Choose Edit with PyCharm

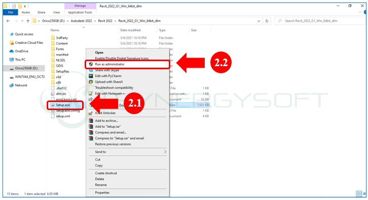[x=108, y=76]
